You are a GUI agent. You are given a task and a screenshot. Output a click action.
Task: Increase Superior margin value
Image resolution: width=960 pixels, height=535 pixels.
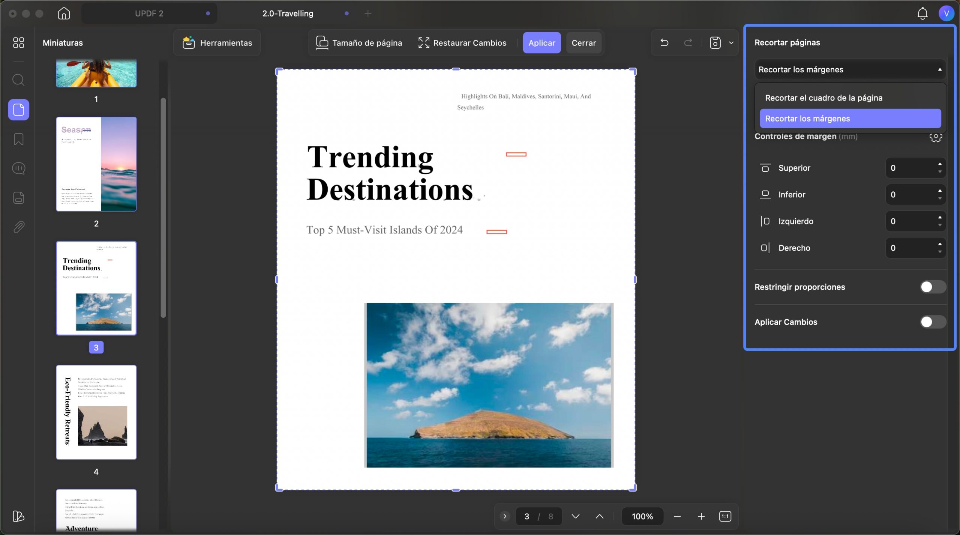(940, 164)
